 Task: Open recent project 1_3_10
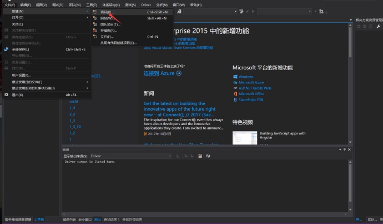[75, 126]
